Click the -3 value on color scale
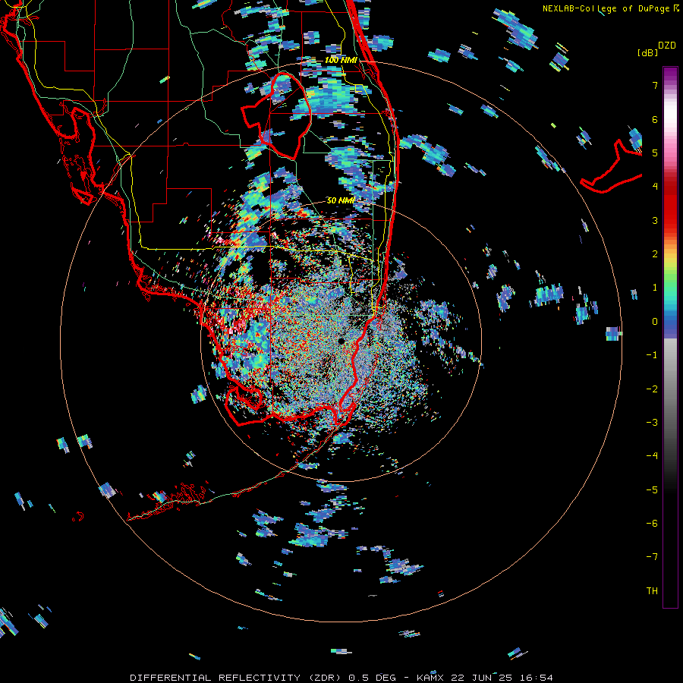The width and height of the screenshot is (683, 683). pos(652,423)
